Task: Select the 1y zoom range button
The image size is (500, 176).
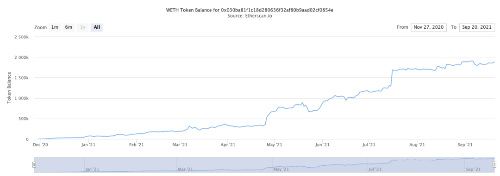Action: (82, 27)
